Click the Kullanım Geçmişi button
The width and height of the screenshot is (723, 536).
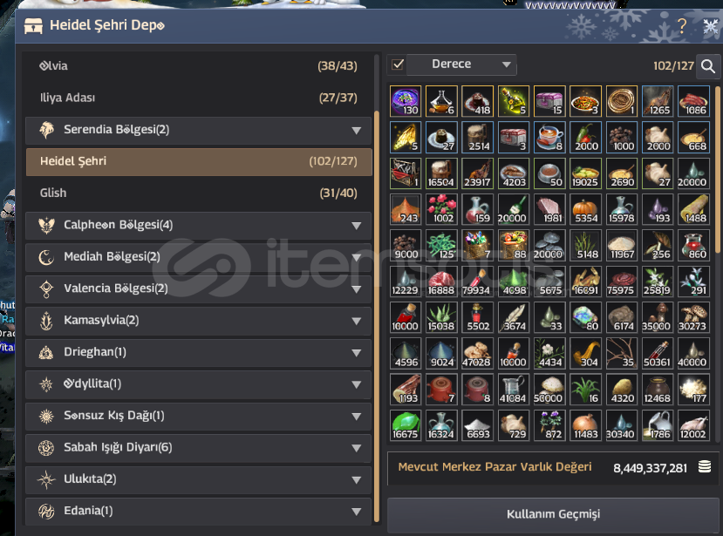553,514
